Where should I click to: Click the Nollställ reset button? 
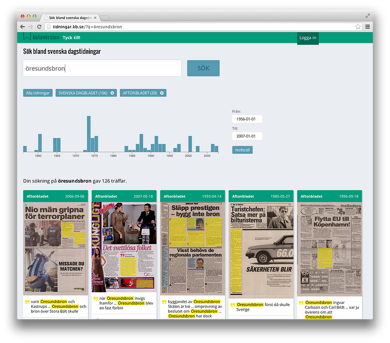point(242,150)
